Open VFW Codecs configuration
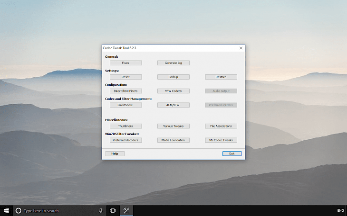The height and width of the screenshot is (216, 347). 173,91
